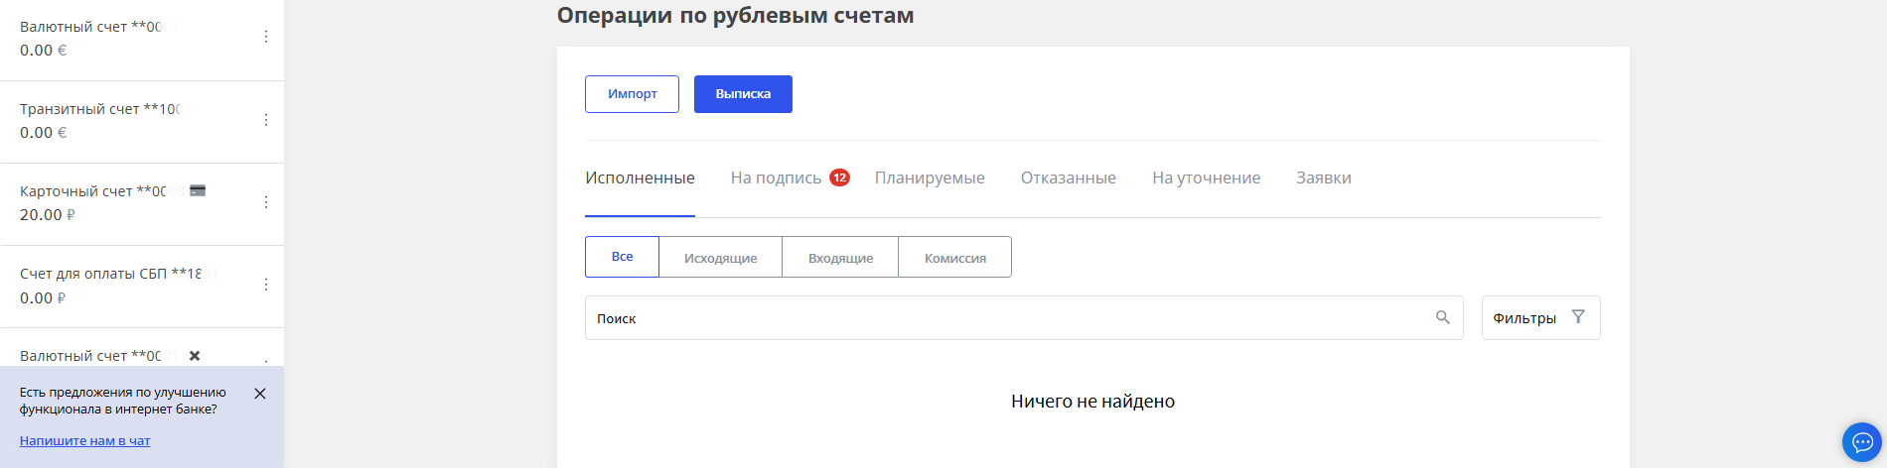Switch to the Заявки tab
The image size is (1887, 468).
pyautogui.click(x=1323, y=178)
